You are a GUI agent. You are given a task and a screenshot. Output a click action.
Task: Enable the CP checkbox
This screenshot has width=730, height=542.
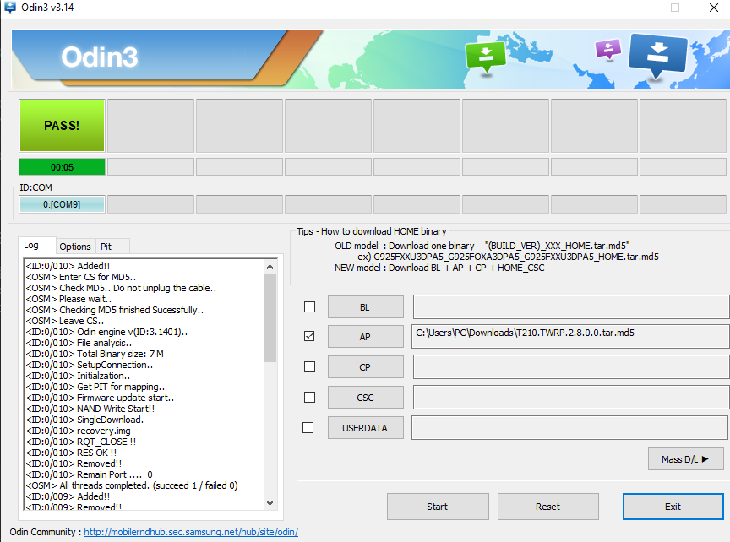pos(309,366)
